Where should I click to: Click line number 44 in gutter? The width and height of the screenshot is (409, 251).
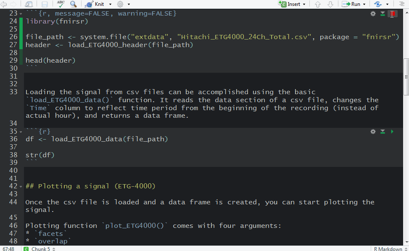[13, 202]
